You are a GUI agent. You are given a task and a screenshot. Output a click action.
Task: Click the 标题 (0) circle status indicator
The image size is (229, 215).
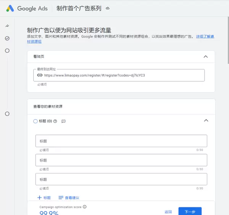click(35, 121)
